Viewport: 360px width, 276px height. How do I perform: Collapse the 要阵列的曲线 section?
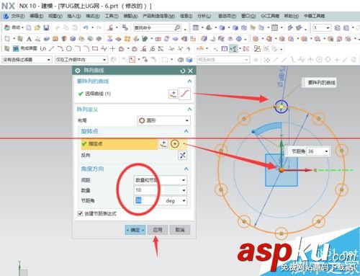189,81
